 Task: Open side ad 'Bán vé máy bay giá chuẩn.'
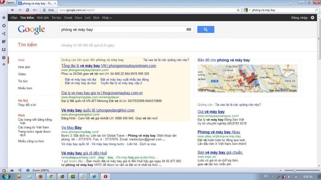[220, 153]
